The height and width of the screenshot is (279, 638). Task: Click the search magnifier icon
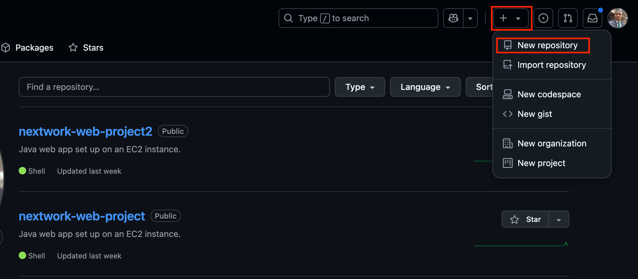[288, 18]
